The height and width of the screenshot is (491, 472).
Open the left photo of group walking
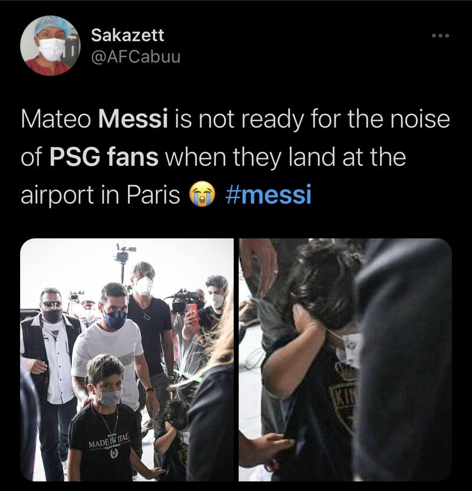(127, 360)
